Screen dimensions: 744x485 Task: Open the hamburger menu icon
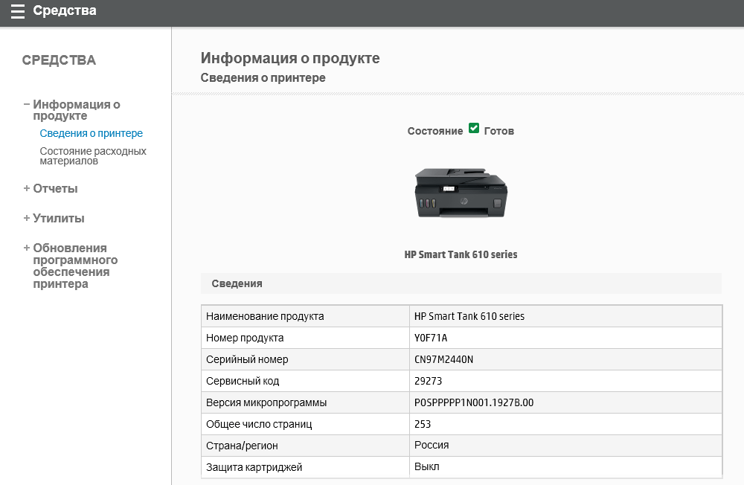(x=17, y=12)
